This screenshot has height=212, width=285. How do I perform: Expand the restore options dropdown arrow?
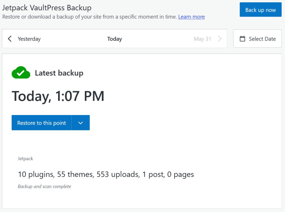(80, 123)
